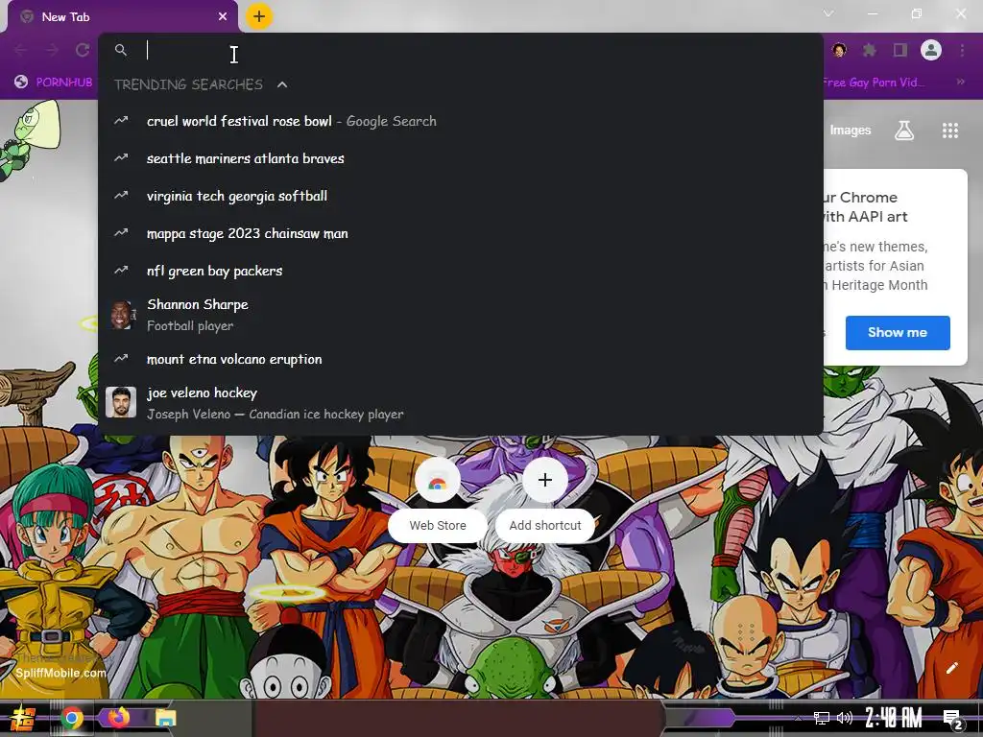Image resolution: width=983 pixels, height=737 pixels.
Task: Choose suggestion cruel world festival rose bowl
Action: 460,122
